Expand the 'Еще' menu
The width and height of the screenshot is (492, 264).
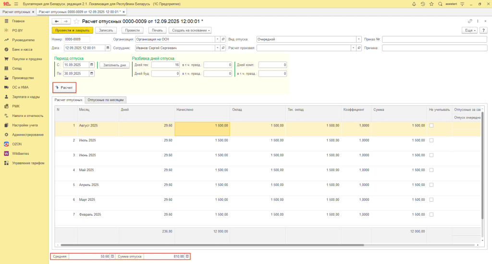pyautogui.click(x=470, y=30)
